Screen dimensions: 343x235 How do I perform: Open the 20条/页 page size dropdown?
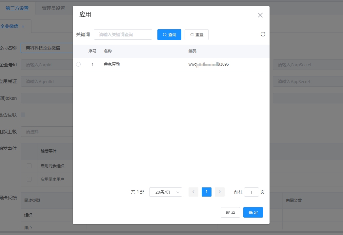(x=165, y=192)
